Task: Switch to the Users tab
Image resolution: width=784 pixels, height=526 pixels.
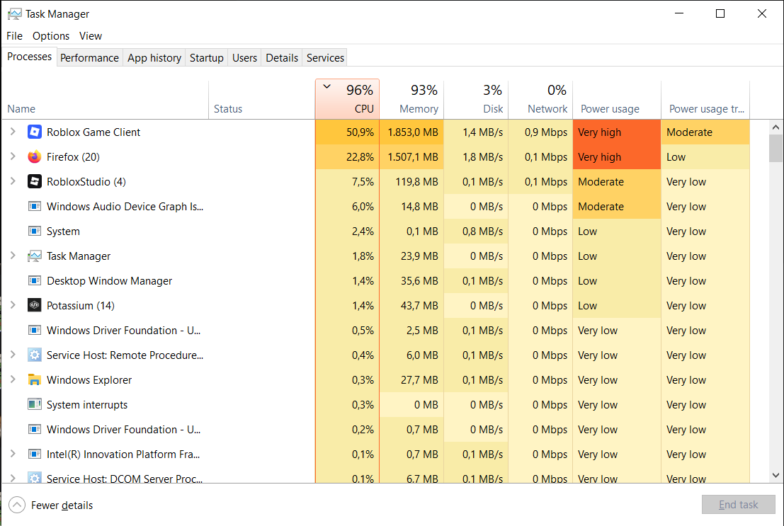Action: click(x=244, y=58)
